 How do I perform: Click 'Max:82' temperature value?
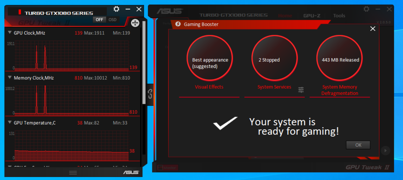(91, 123)
